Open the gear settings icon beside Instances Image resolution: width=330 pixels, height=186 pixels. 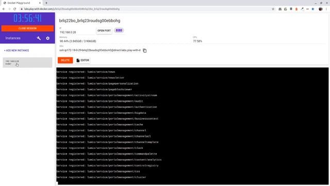coord(48,38)
